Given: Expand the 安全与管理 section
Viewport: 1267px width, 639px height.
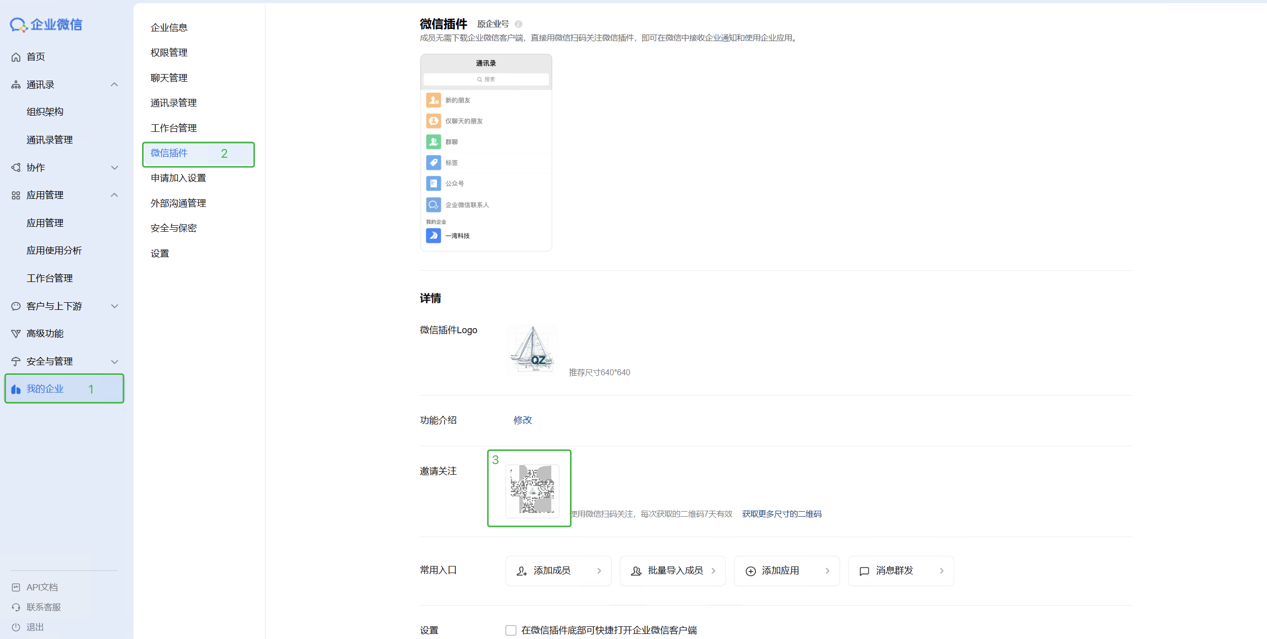Looking at the screenshot, I should click(114, 361).
